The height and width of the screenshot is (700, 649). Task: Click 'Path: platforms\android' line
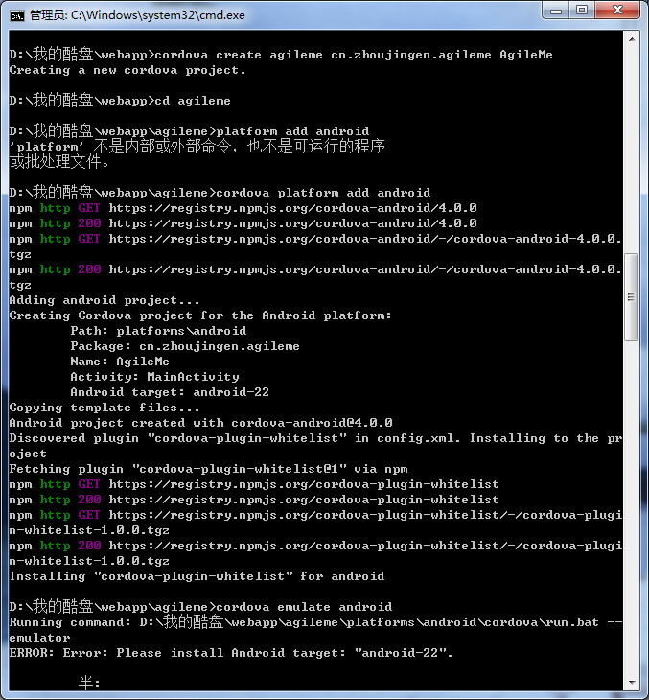point(158,331)
